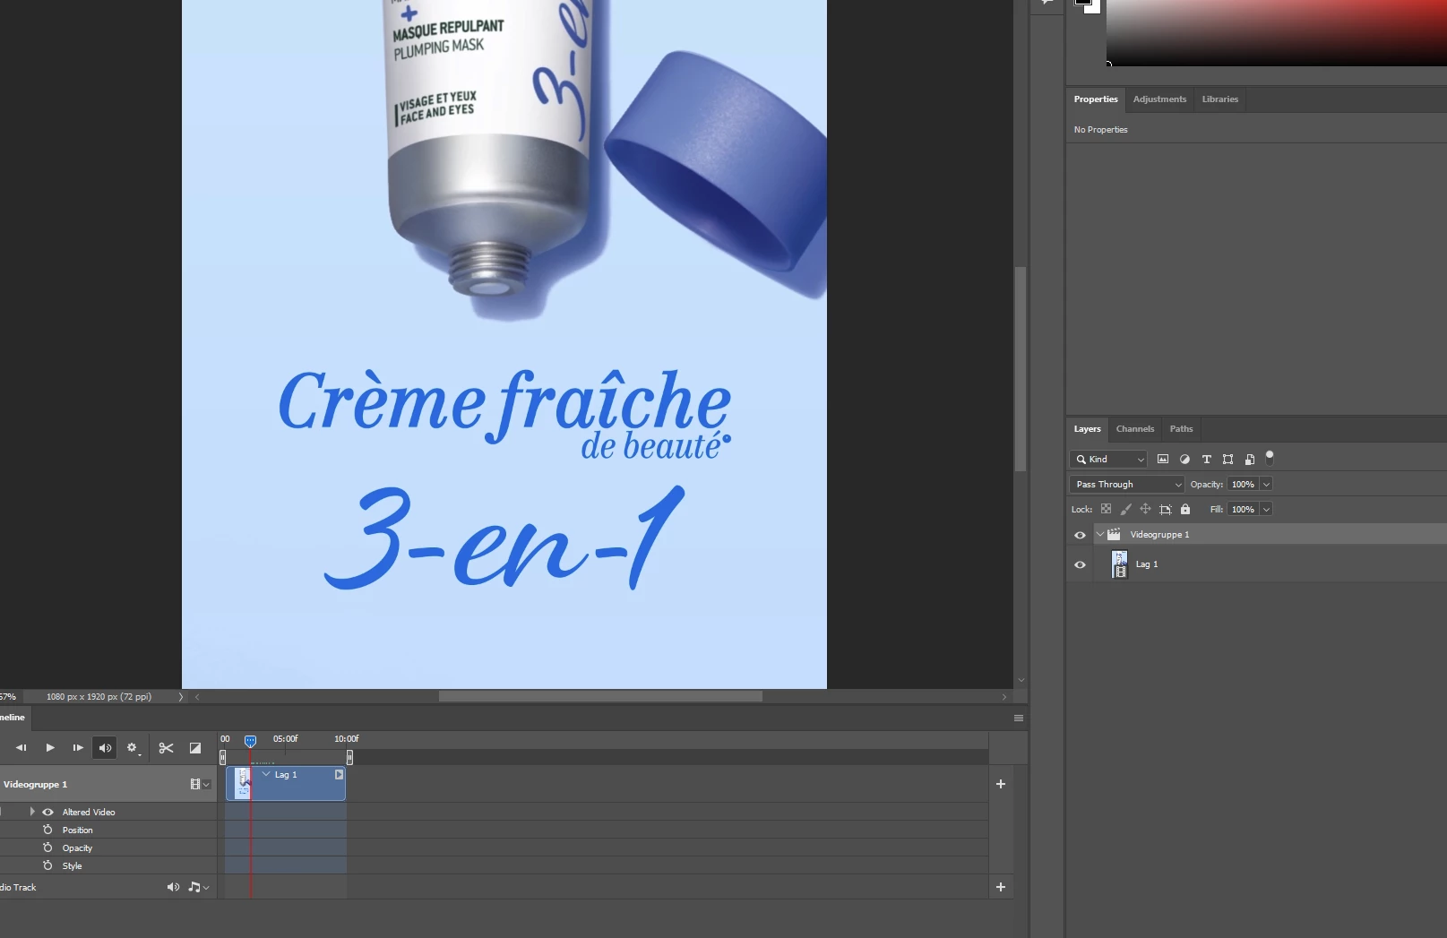The height and width of the screenshot is (938, 1447).
Task: Hide the Lag 1 layer
Action: [x=1080, y=564]
